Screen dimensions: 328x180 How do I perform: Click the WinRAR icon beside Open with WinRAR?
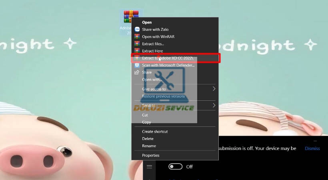137,36
